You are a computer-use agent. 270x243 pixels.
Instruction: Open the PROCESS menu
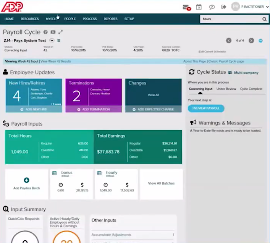(x=89, y=19)
